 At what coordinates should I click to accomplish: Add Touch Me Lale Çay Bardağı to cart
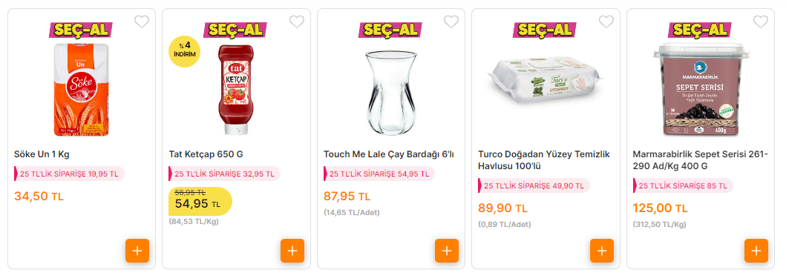[x=447, y=251]
